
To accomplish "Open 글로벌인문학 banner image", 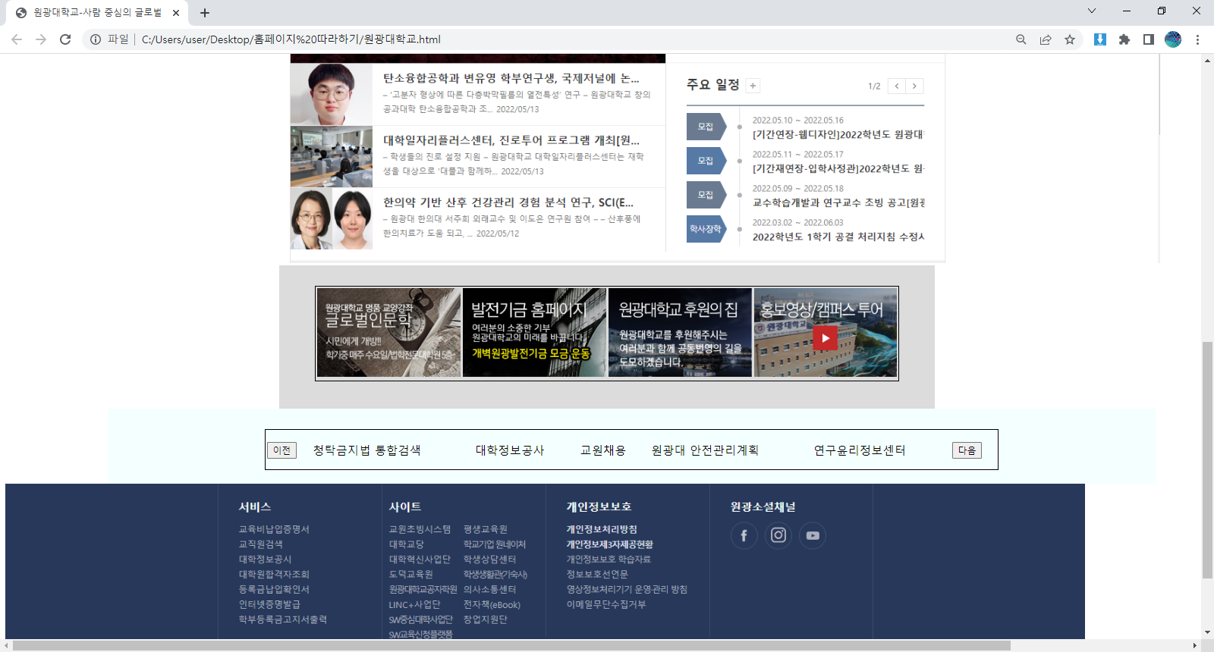I will click(388, 332).
